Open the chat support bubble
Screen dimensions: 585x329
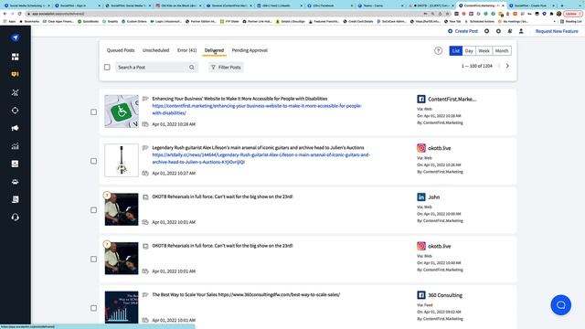pos(560,305)
